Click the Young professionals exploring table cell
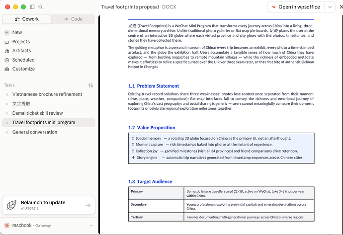Viewport: 343px width, 235px height. point(249,206)
